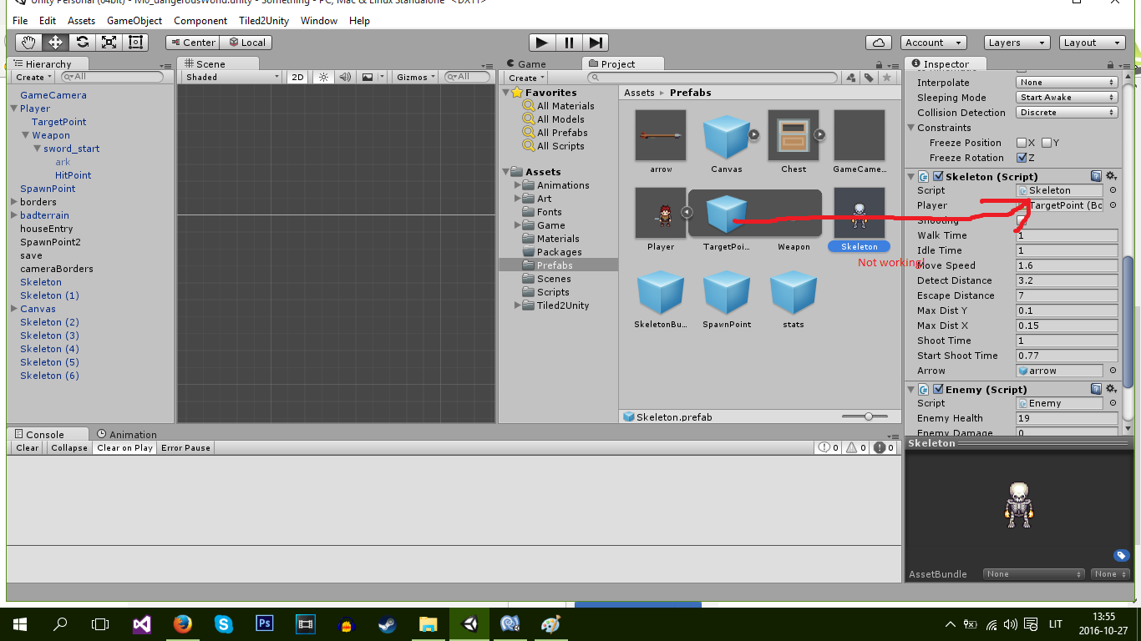The width and height of the screenshot is (1141, 641).
Task: Open Account dropdown
Action: 934,43
